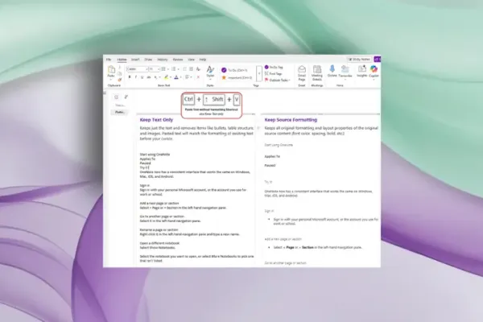Click the "Open a different notebook" line
Screen dimensions: 483x322
(x=159, y=243)
